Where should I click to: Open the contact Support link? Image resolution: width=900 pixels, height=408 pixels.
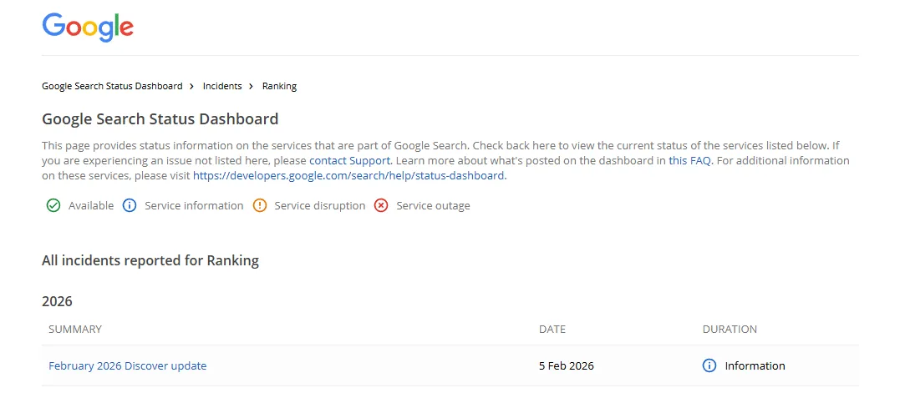pos(349,160)
